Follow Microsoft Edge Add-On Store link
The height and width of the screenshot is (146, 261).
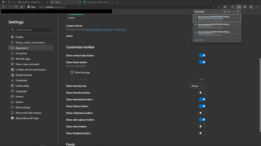pos(99,30)
